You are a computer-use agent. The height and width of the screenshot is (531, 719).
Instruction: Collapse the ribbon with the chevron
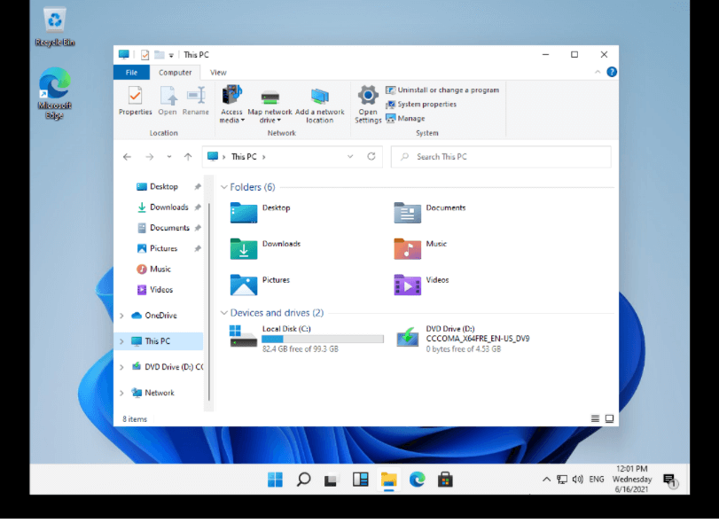click(x=598, y=72)
